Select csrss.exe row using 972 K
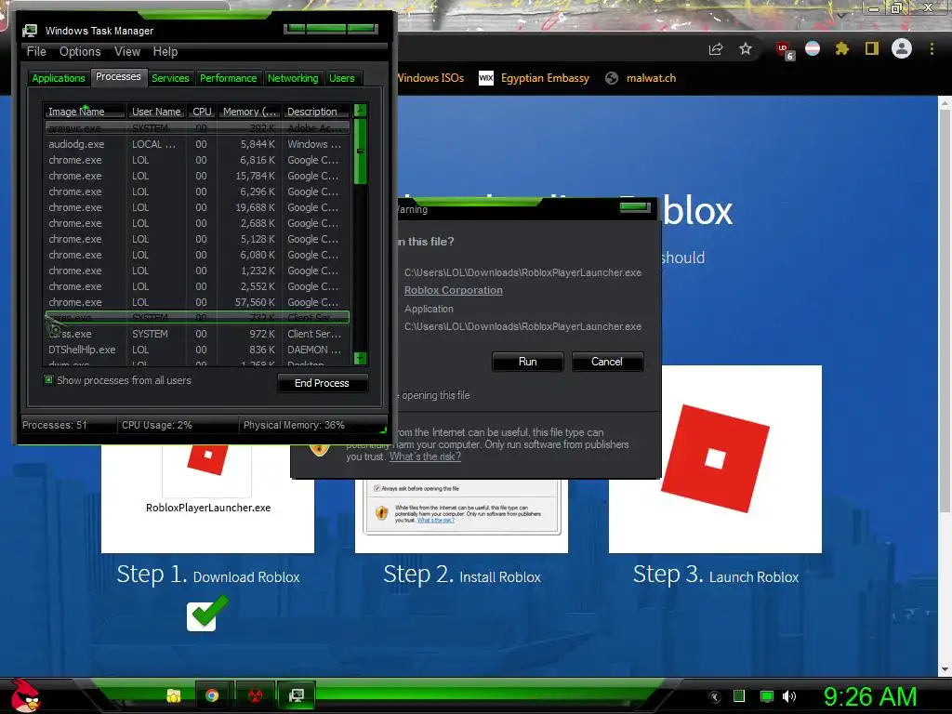 coord(197,334)
